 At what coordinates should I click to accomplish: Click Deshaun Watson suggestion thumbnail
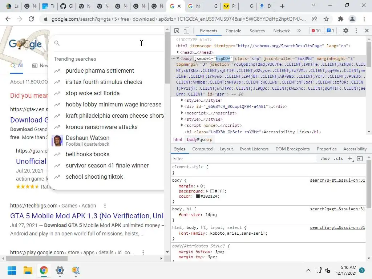[57, 141]
